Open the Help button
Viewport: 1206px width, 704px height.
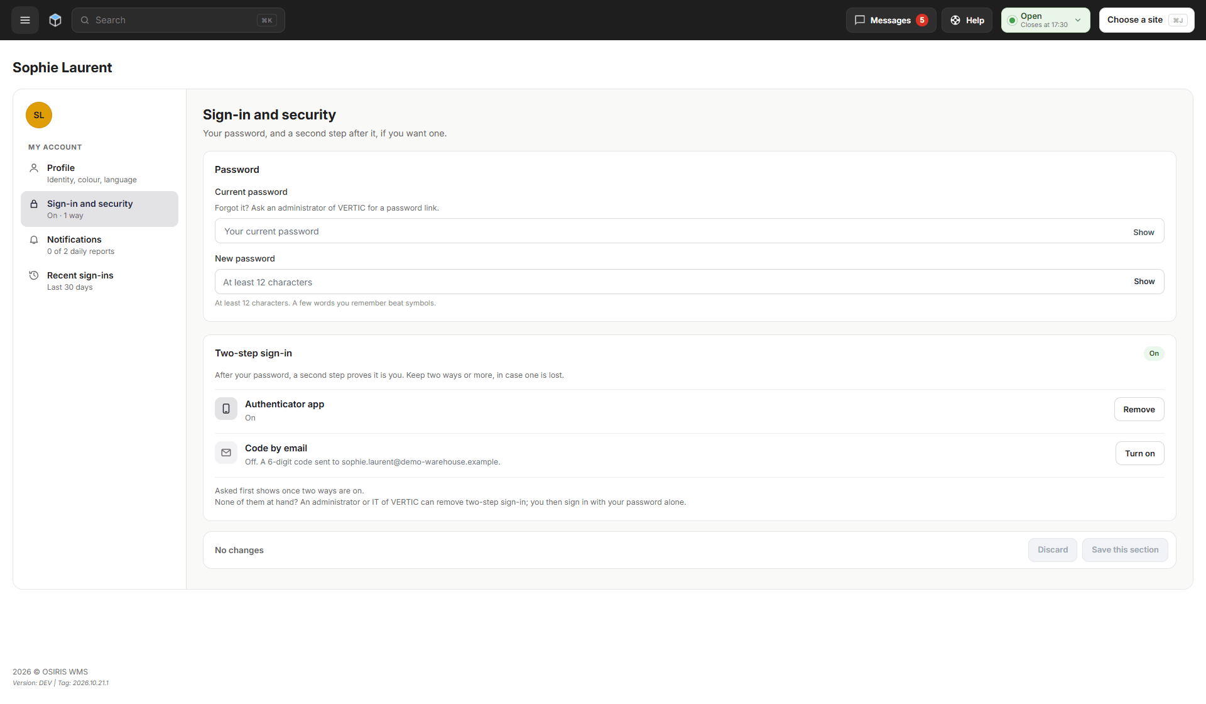click(967, 20)
